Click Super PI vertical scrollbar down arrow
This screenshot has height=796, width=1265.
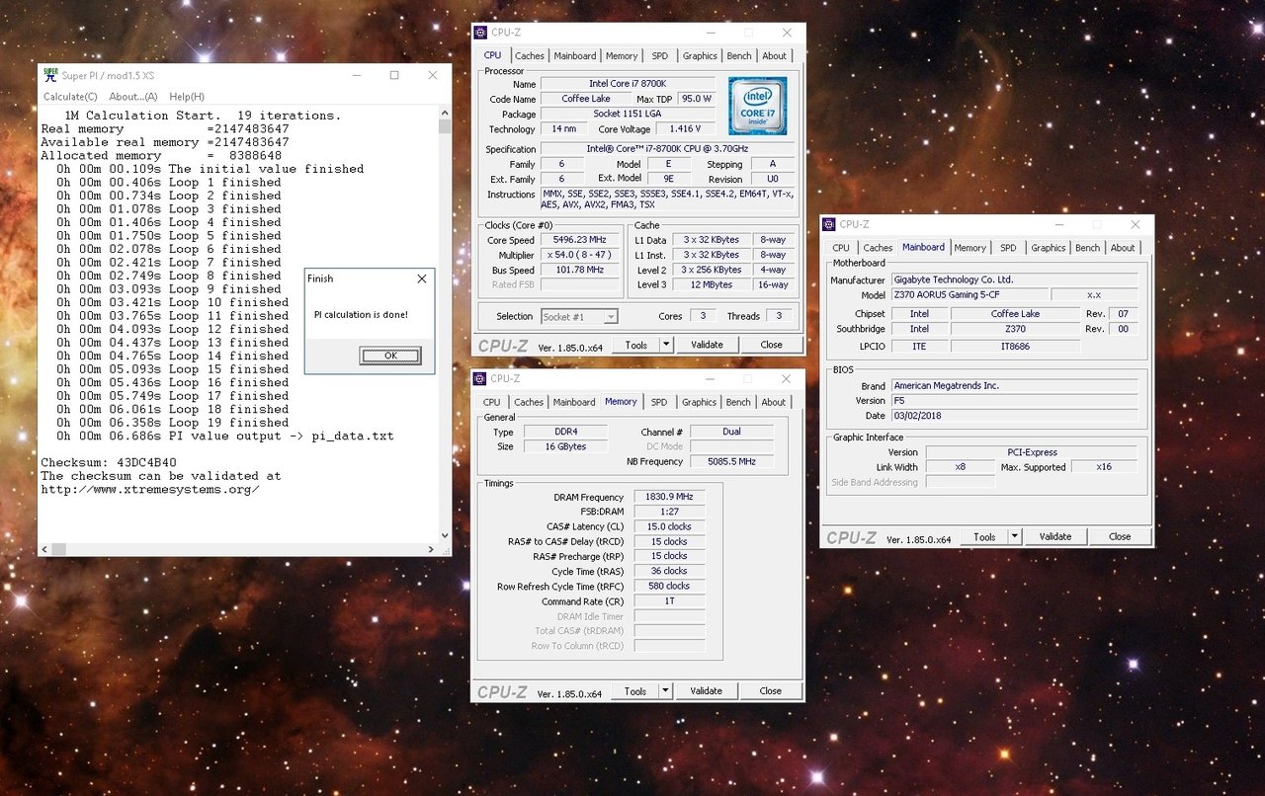[x=445, y=536]
